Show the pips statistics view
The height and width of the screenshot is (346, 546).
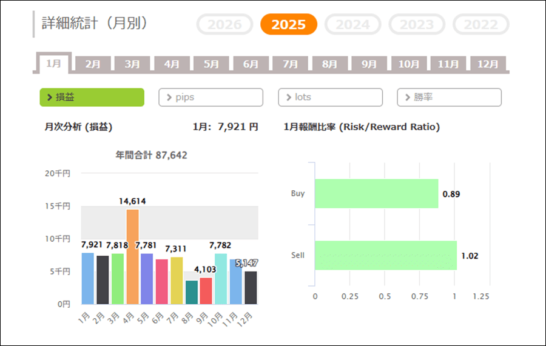(211, 97)
